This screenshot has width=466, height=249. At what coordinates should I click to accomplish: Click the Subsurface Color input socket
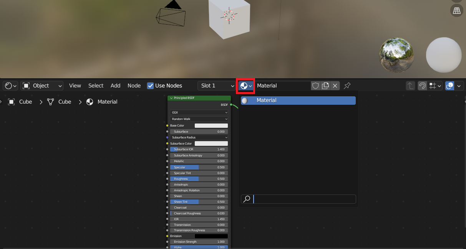(x=167, y=143)
